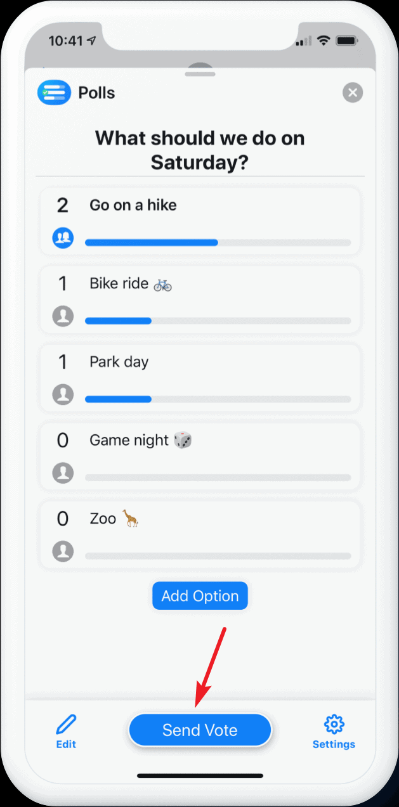Tap the voter avatar beside Game night
Image resolution: width=399 pixels, height=807 pixels.
pyautogui.click(x=63, y=473)
